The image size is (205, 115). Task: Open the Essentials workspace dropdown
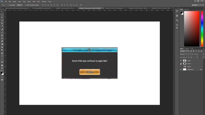[x=198, y=5]
